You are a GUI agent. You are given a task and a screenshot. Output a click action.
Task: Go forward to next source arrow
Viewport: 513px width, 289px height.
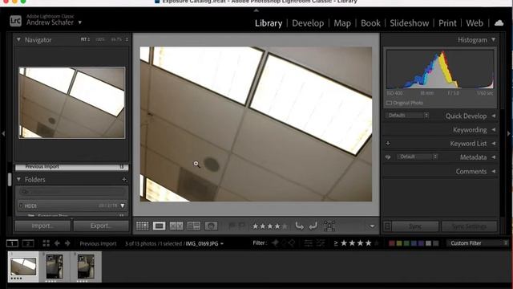coord(67,243)
